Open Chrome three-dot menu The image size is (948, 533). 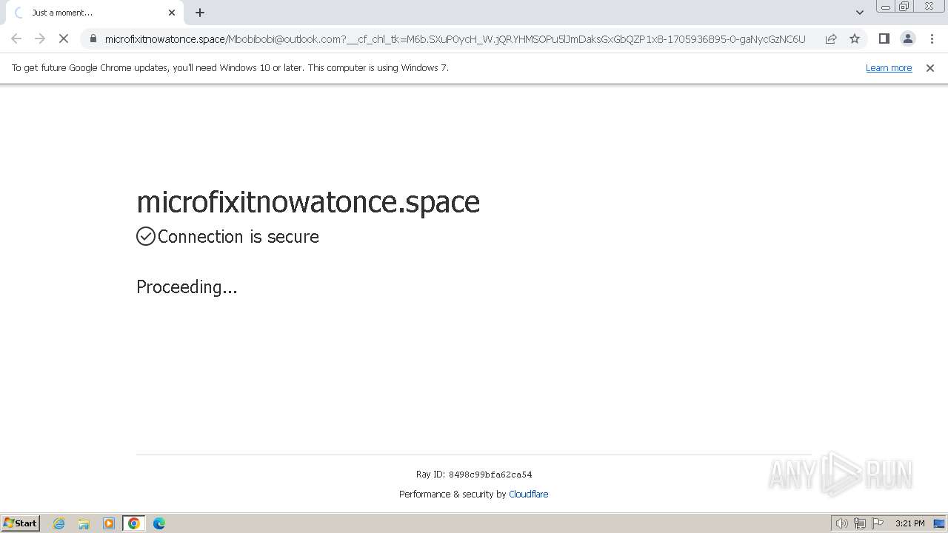[932, 38]
